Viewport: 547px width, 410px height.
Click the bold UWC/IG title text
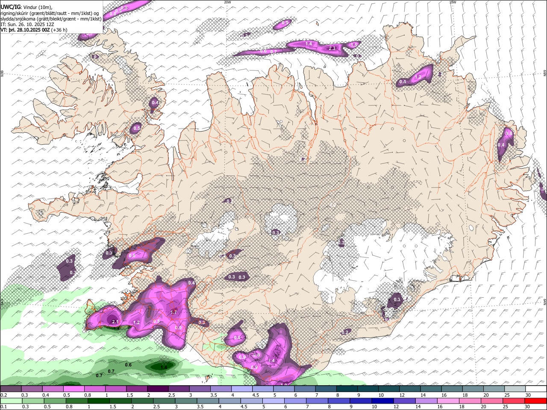pyautogui.click(x=10, y=7)
